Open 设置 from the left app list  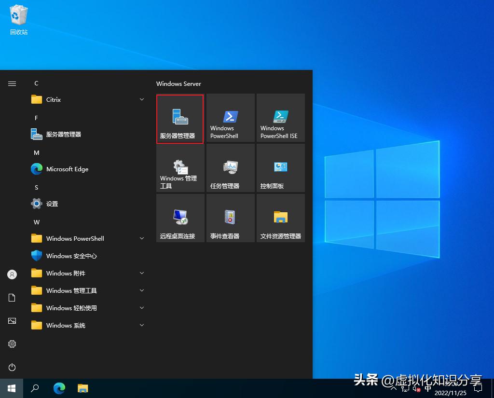pos(51,204)
